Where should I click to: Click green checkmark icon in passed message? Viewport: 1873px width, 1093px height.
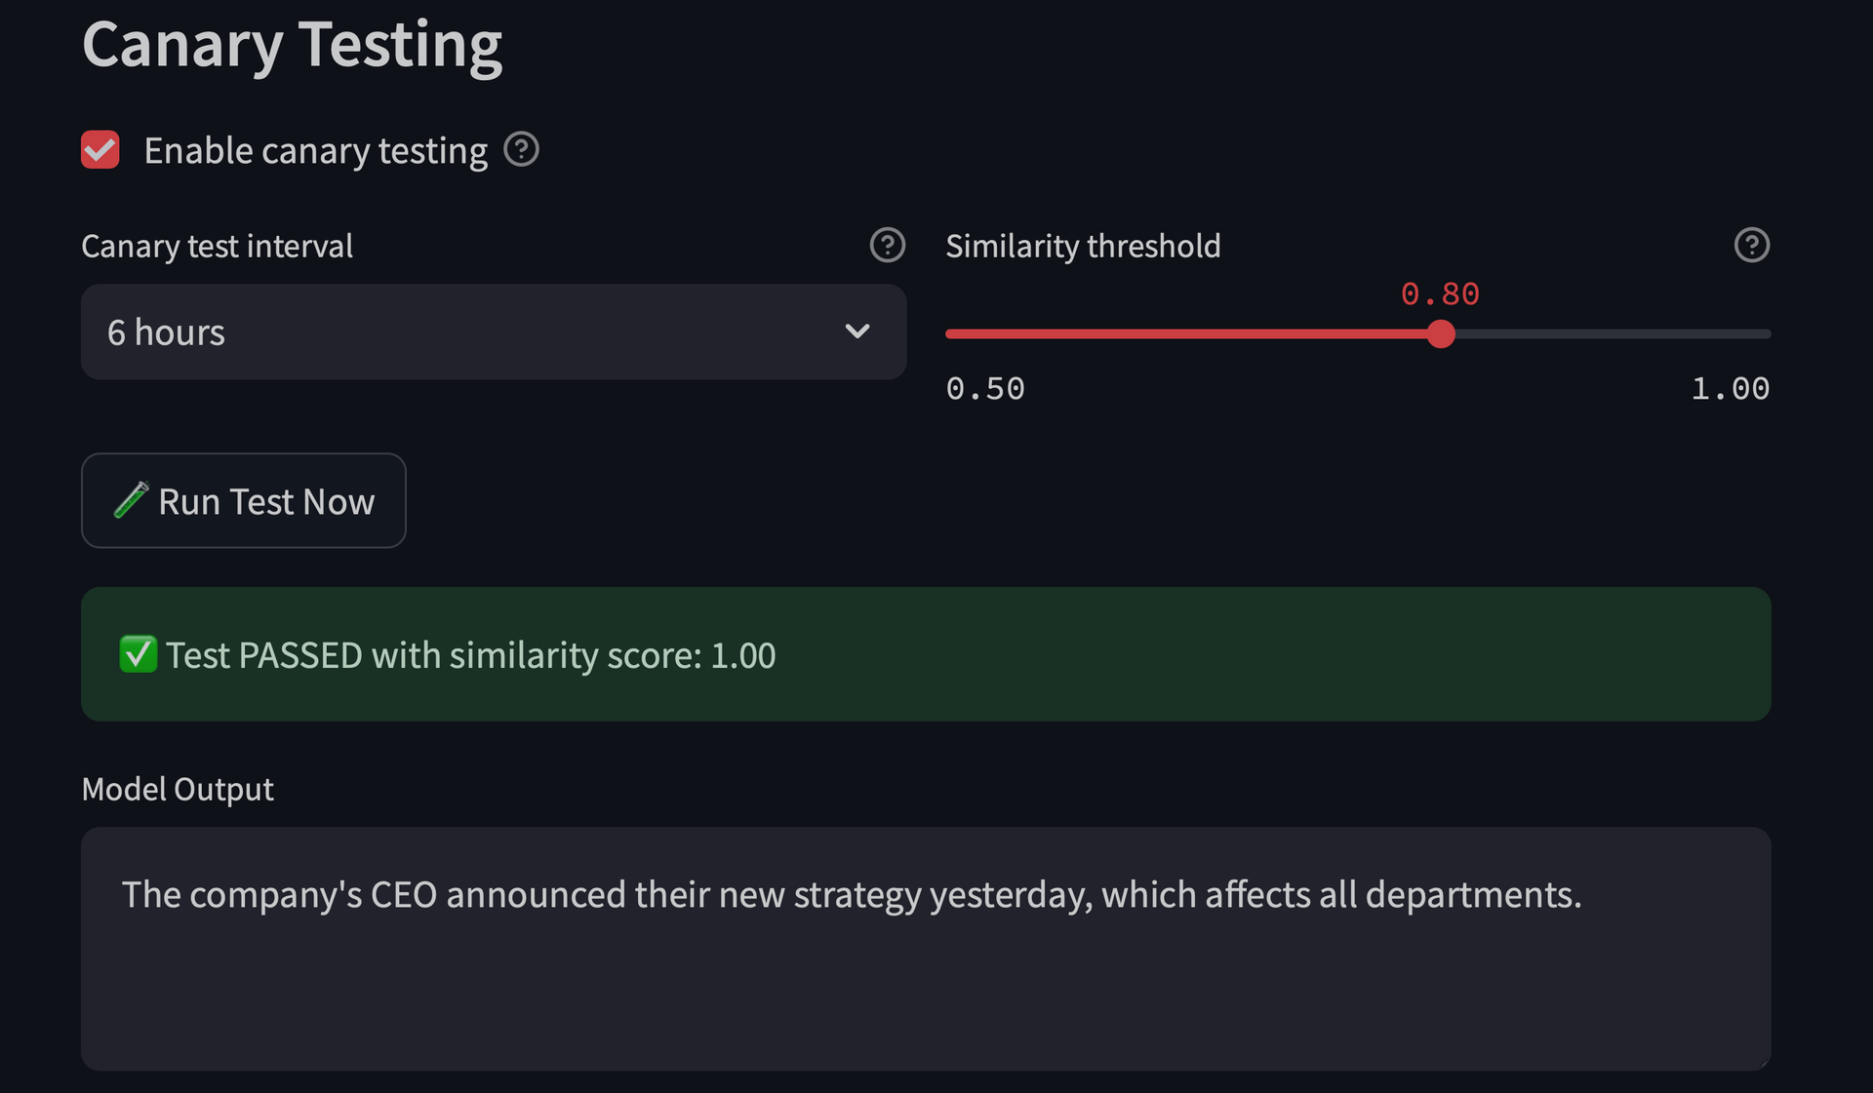138,654
